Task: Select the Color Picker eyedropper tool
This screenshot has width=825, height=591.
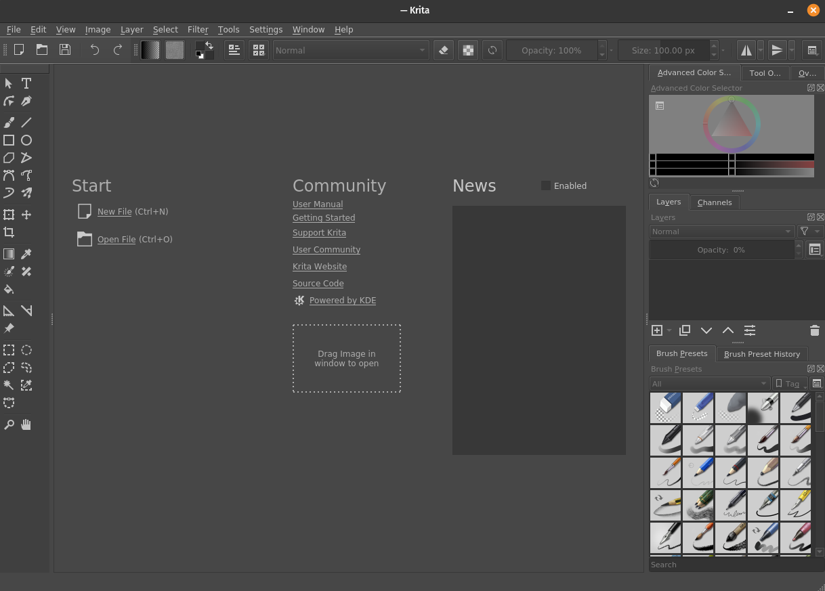Action: click(26, 254)
